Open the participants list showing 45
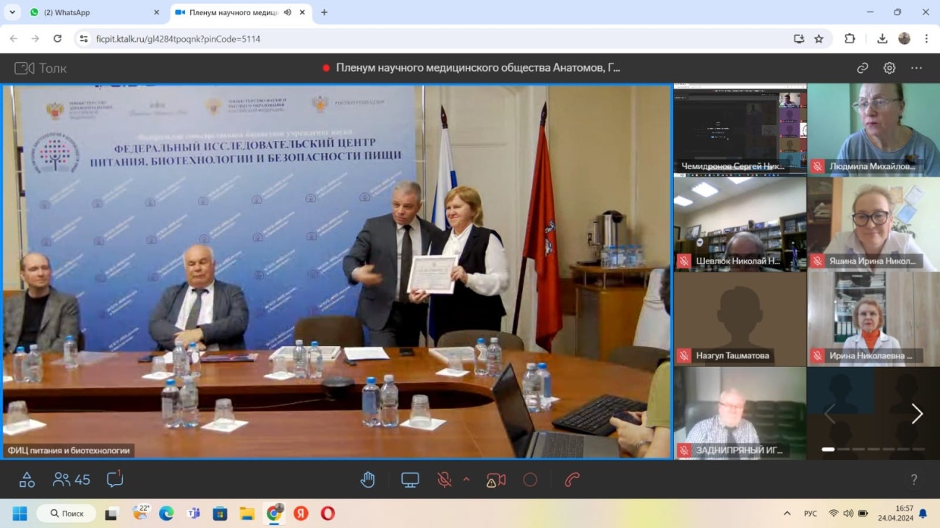The image size is (940, 528). (x=72, y=480)
